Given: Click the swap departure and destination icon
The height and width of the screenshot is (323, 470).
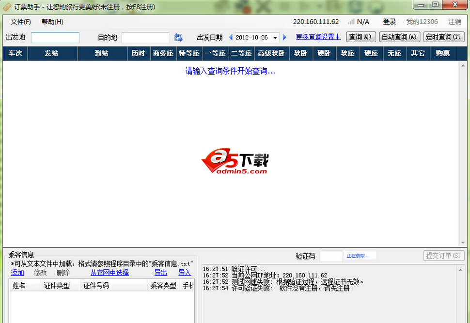Looking at the screenshot, I should 178,37.
